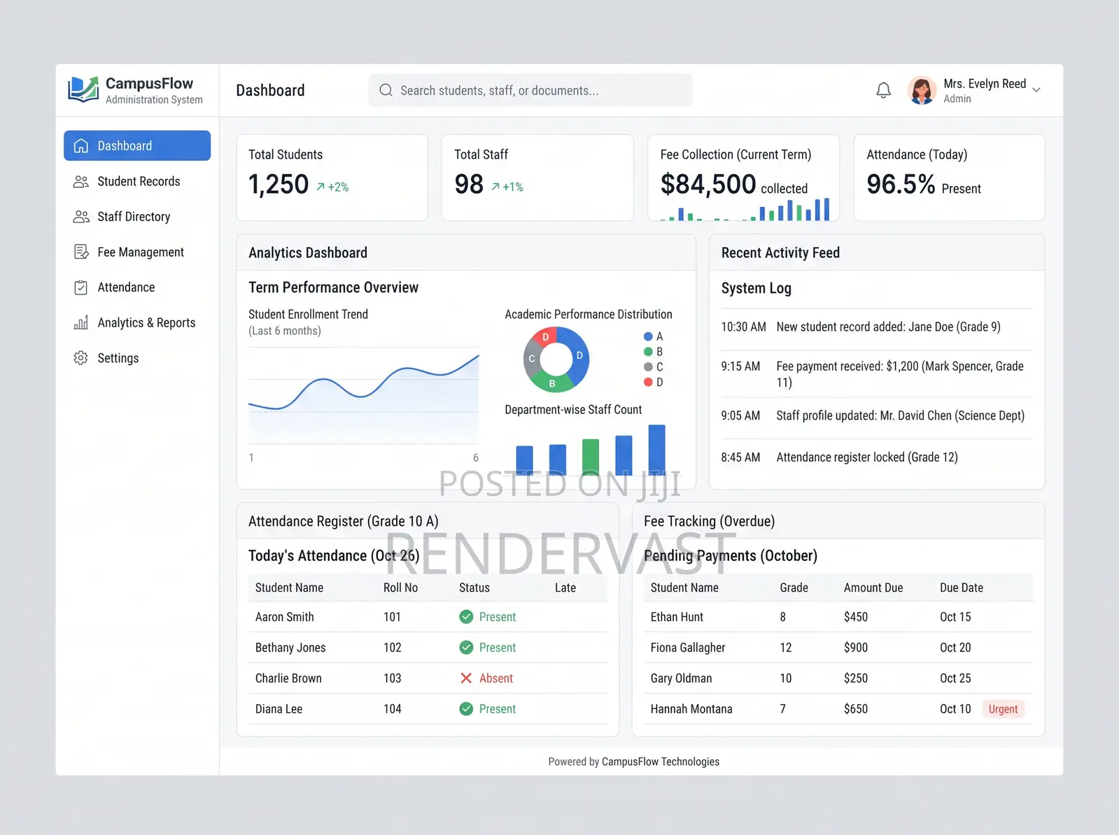Open Student Records in the sidebar

(x=137, y=181)
